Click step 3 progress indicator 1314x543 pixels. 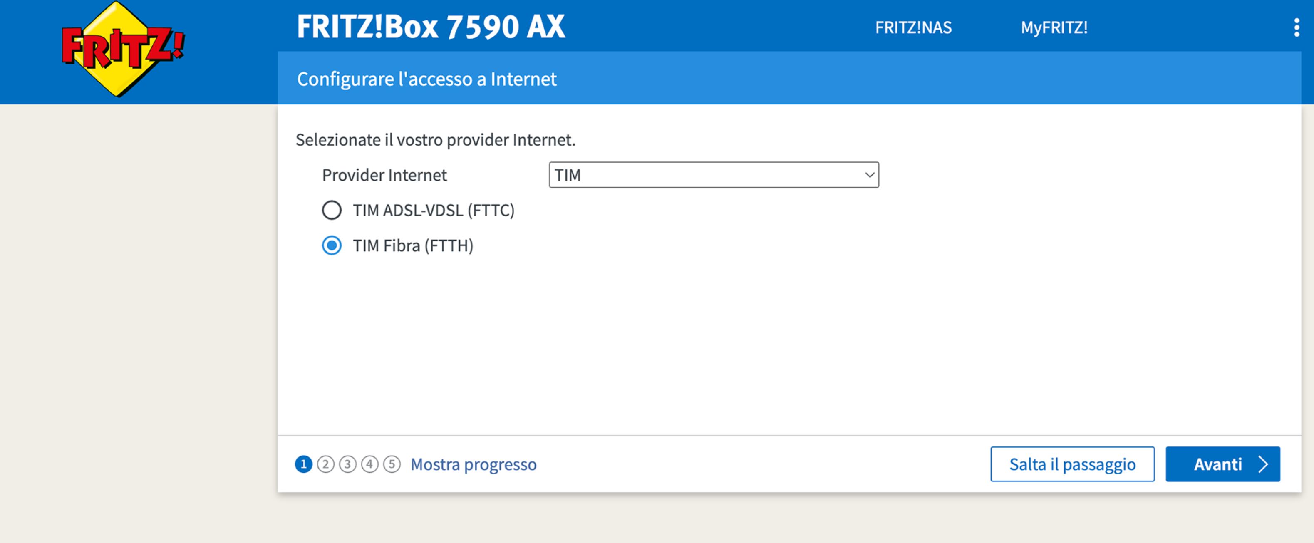point(347,464)
